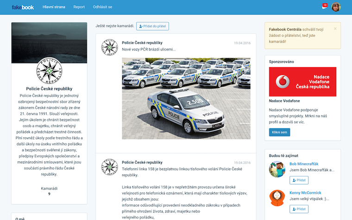Open the Hlavní strana menu item
The height and width of the screenshot is (220, 352).
click(54, 7)
